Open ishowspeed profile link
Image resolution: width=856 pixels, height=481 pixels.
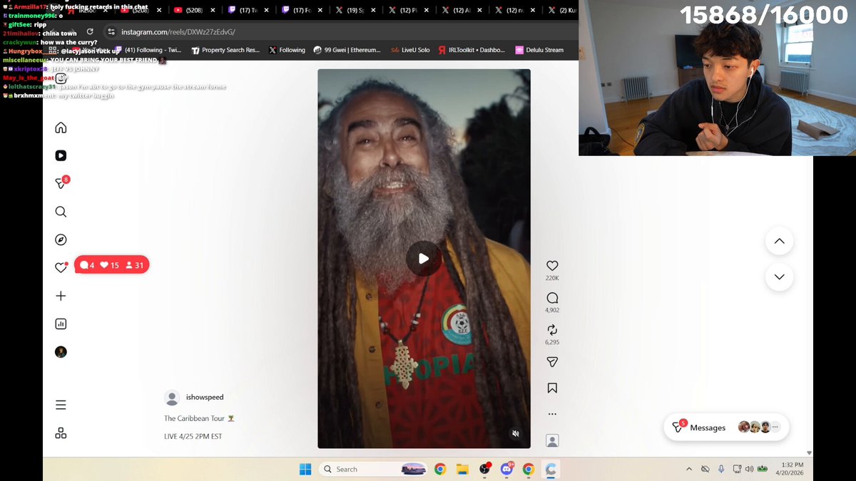(x=205, y=397)
